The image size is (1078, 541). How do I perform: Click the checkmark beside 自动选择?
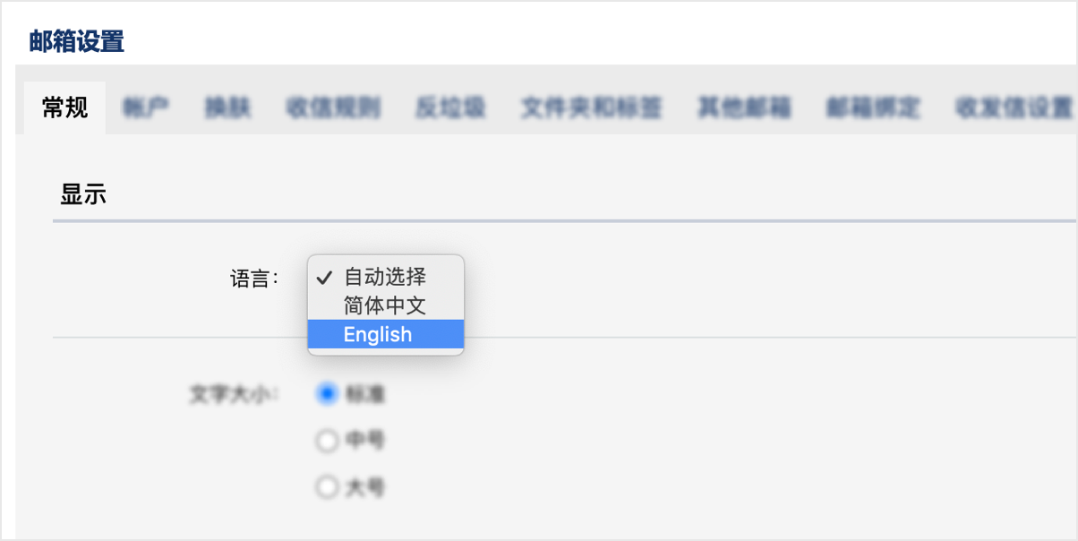(324, 277)
